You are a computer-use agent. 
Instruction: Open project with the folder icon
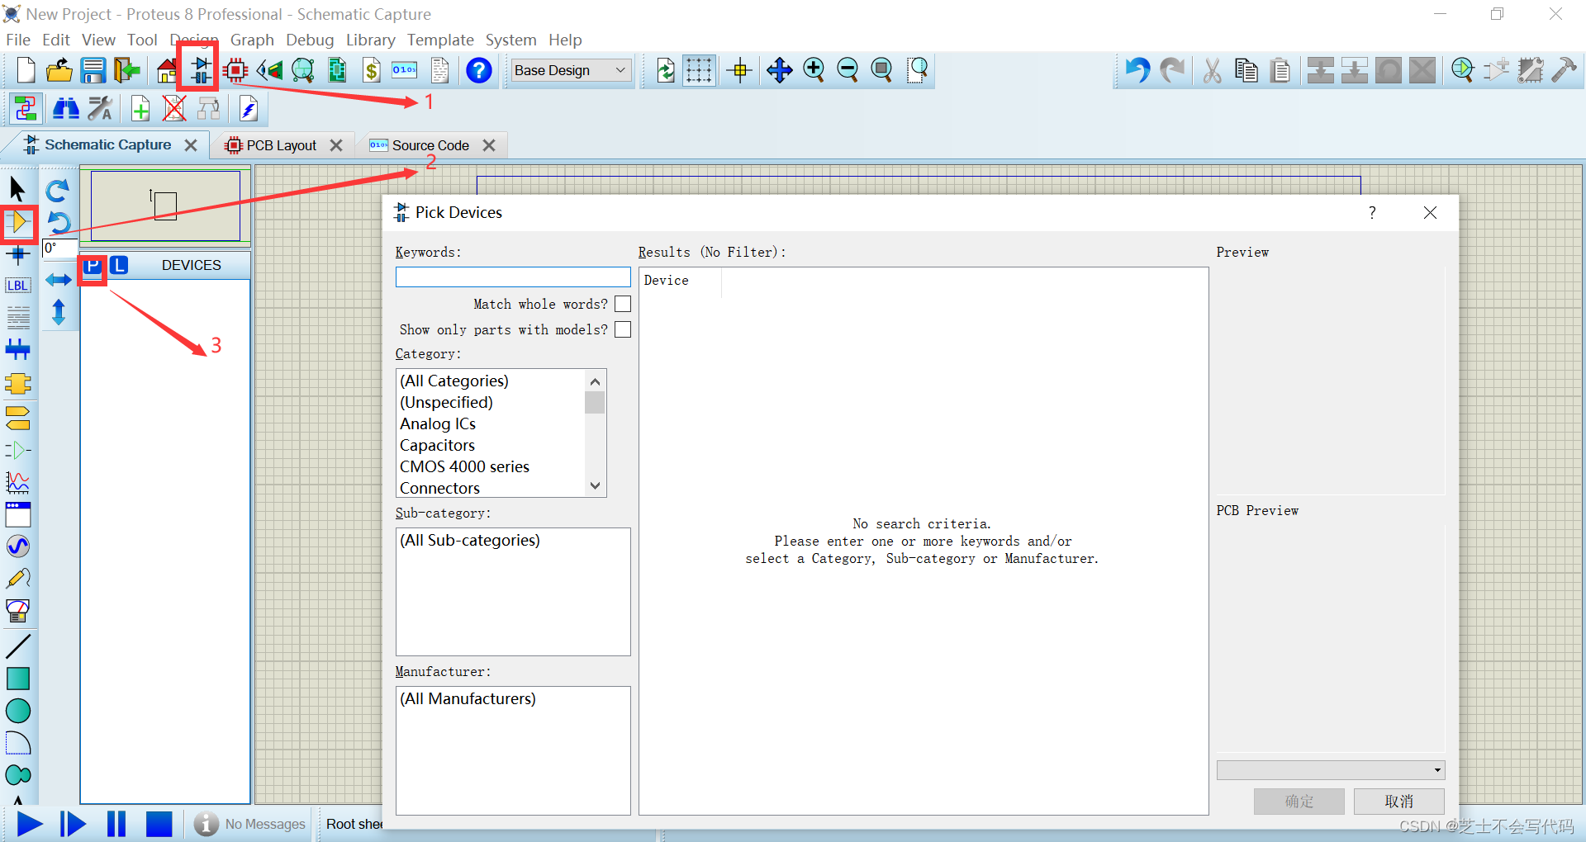pyautogui.click(x=59, y=70)
